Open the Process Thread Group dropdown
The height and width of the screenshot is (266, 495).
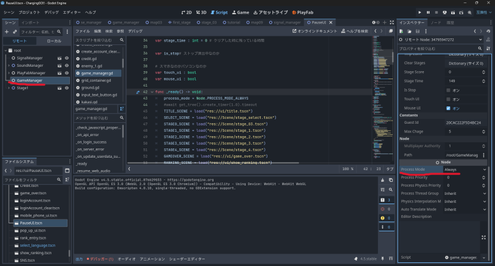click(465, 193)
